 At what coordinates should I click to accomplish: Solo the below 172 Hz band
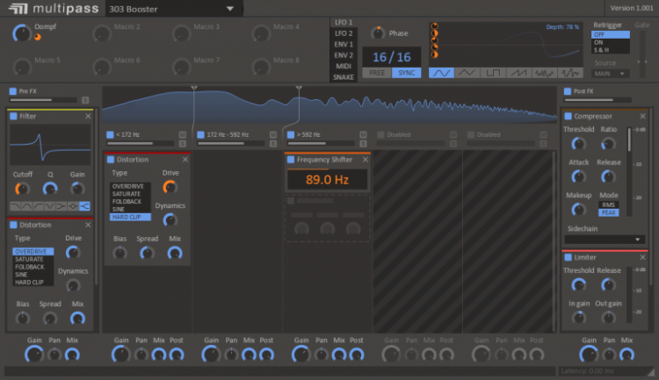(x=182, y=140)
